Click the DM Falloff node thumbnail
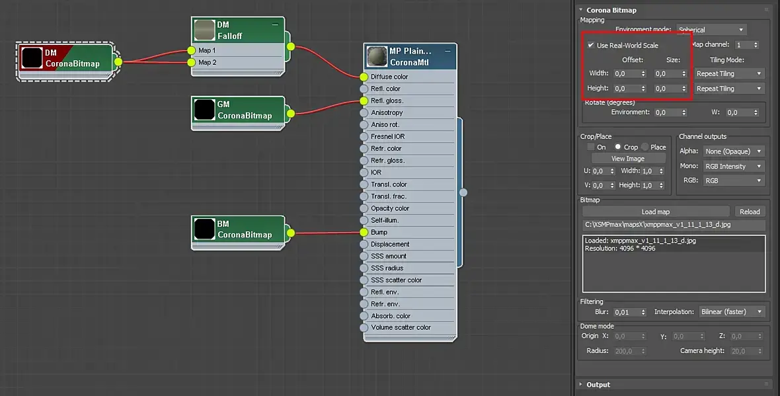This screenshot has width=780, height=396. pyautogui.click(x=204, y=30)
